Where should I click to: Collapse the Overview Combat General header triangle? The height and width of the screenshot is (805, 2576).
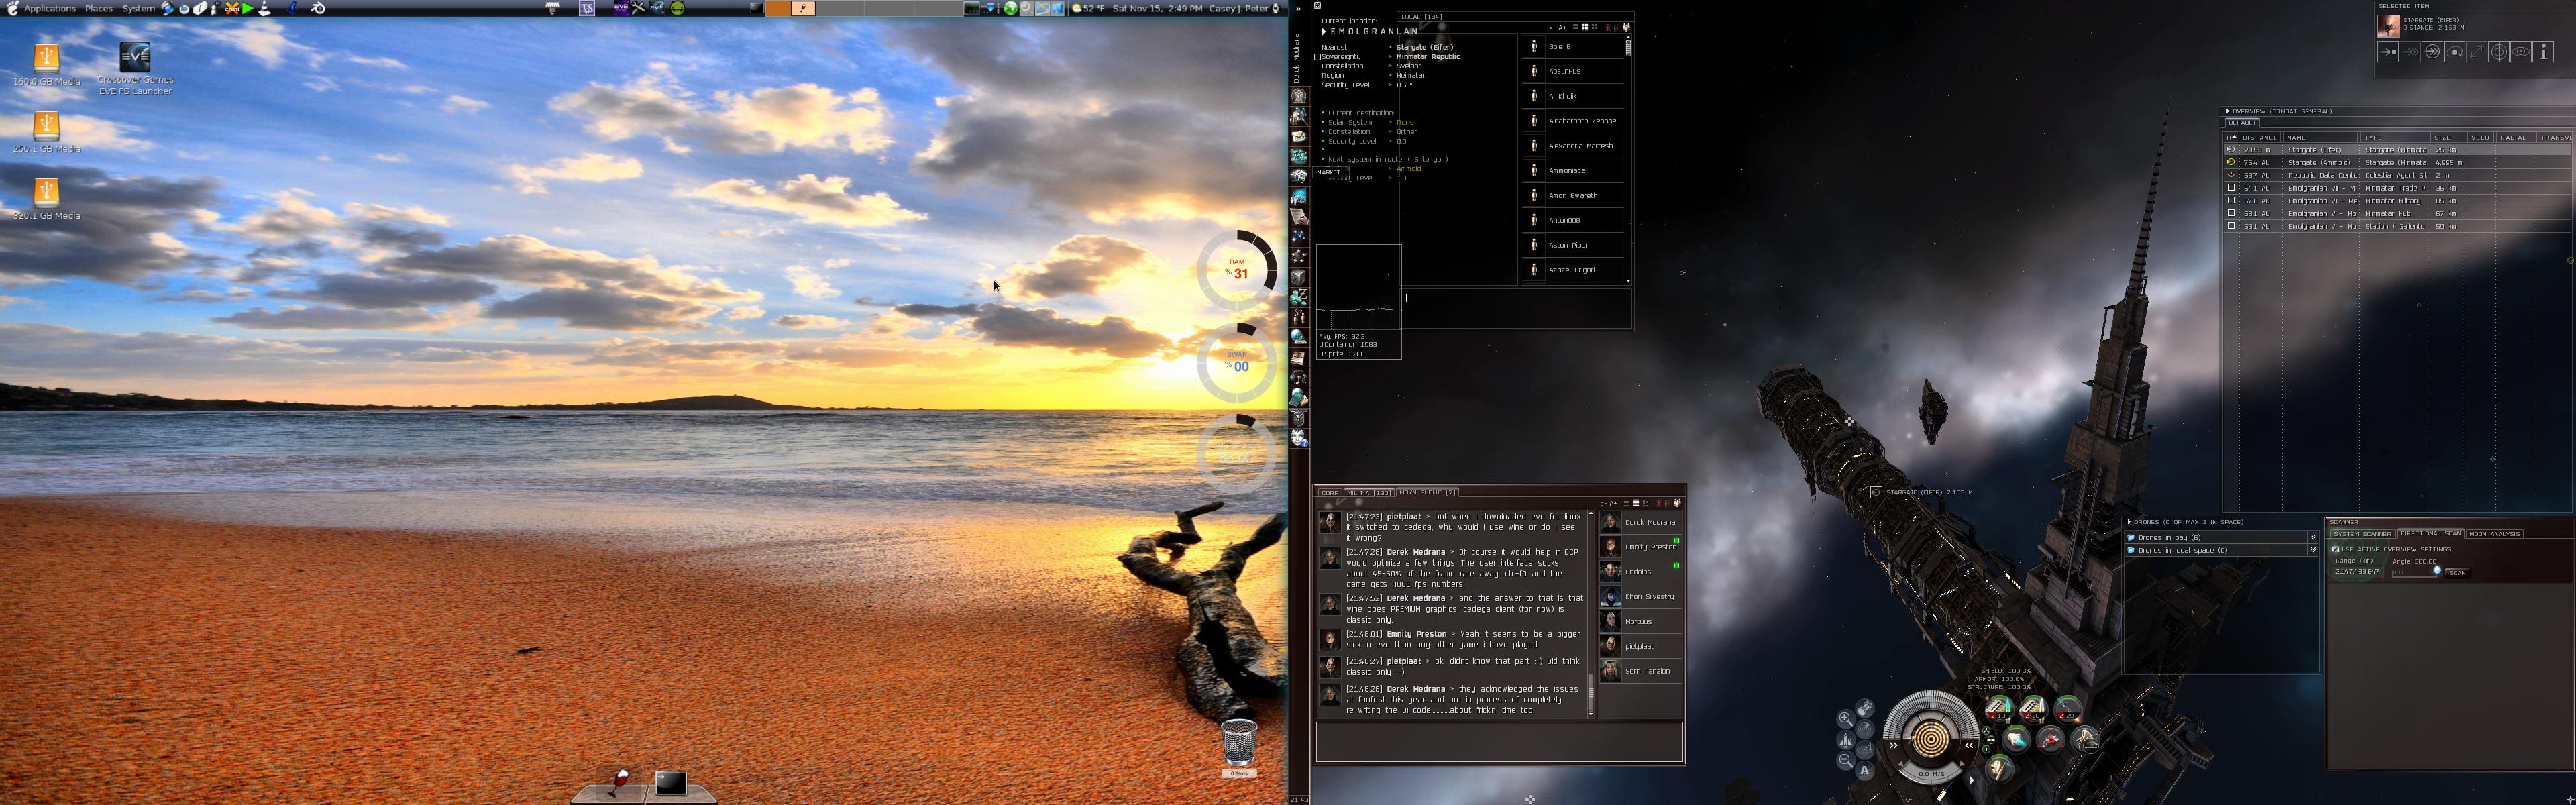point(2227,111)
